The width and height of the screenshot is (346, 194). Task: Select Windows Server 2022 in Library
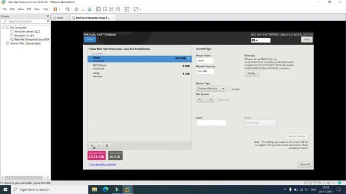click(x=27, y=32)
